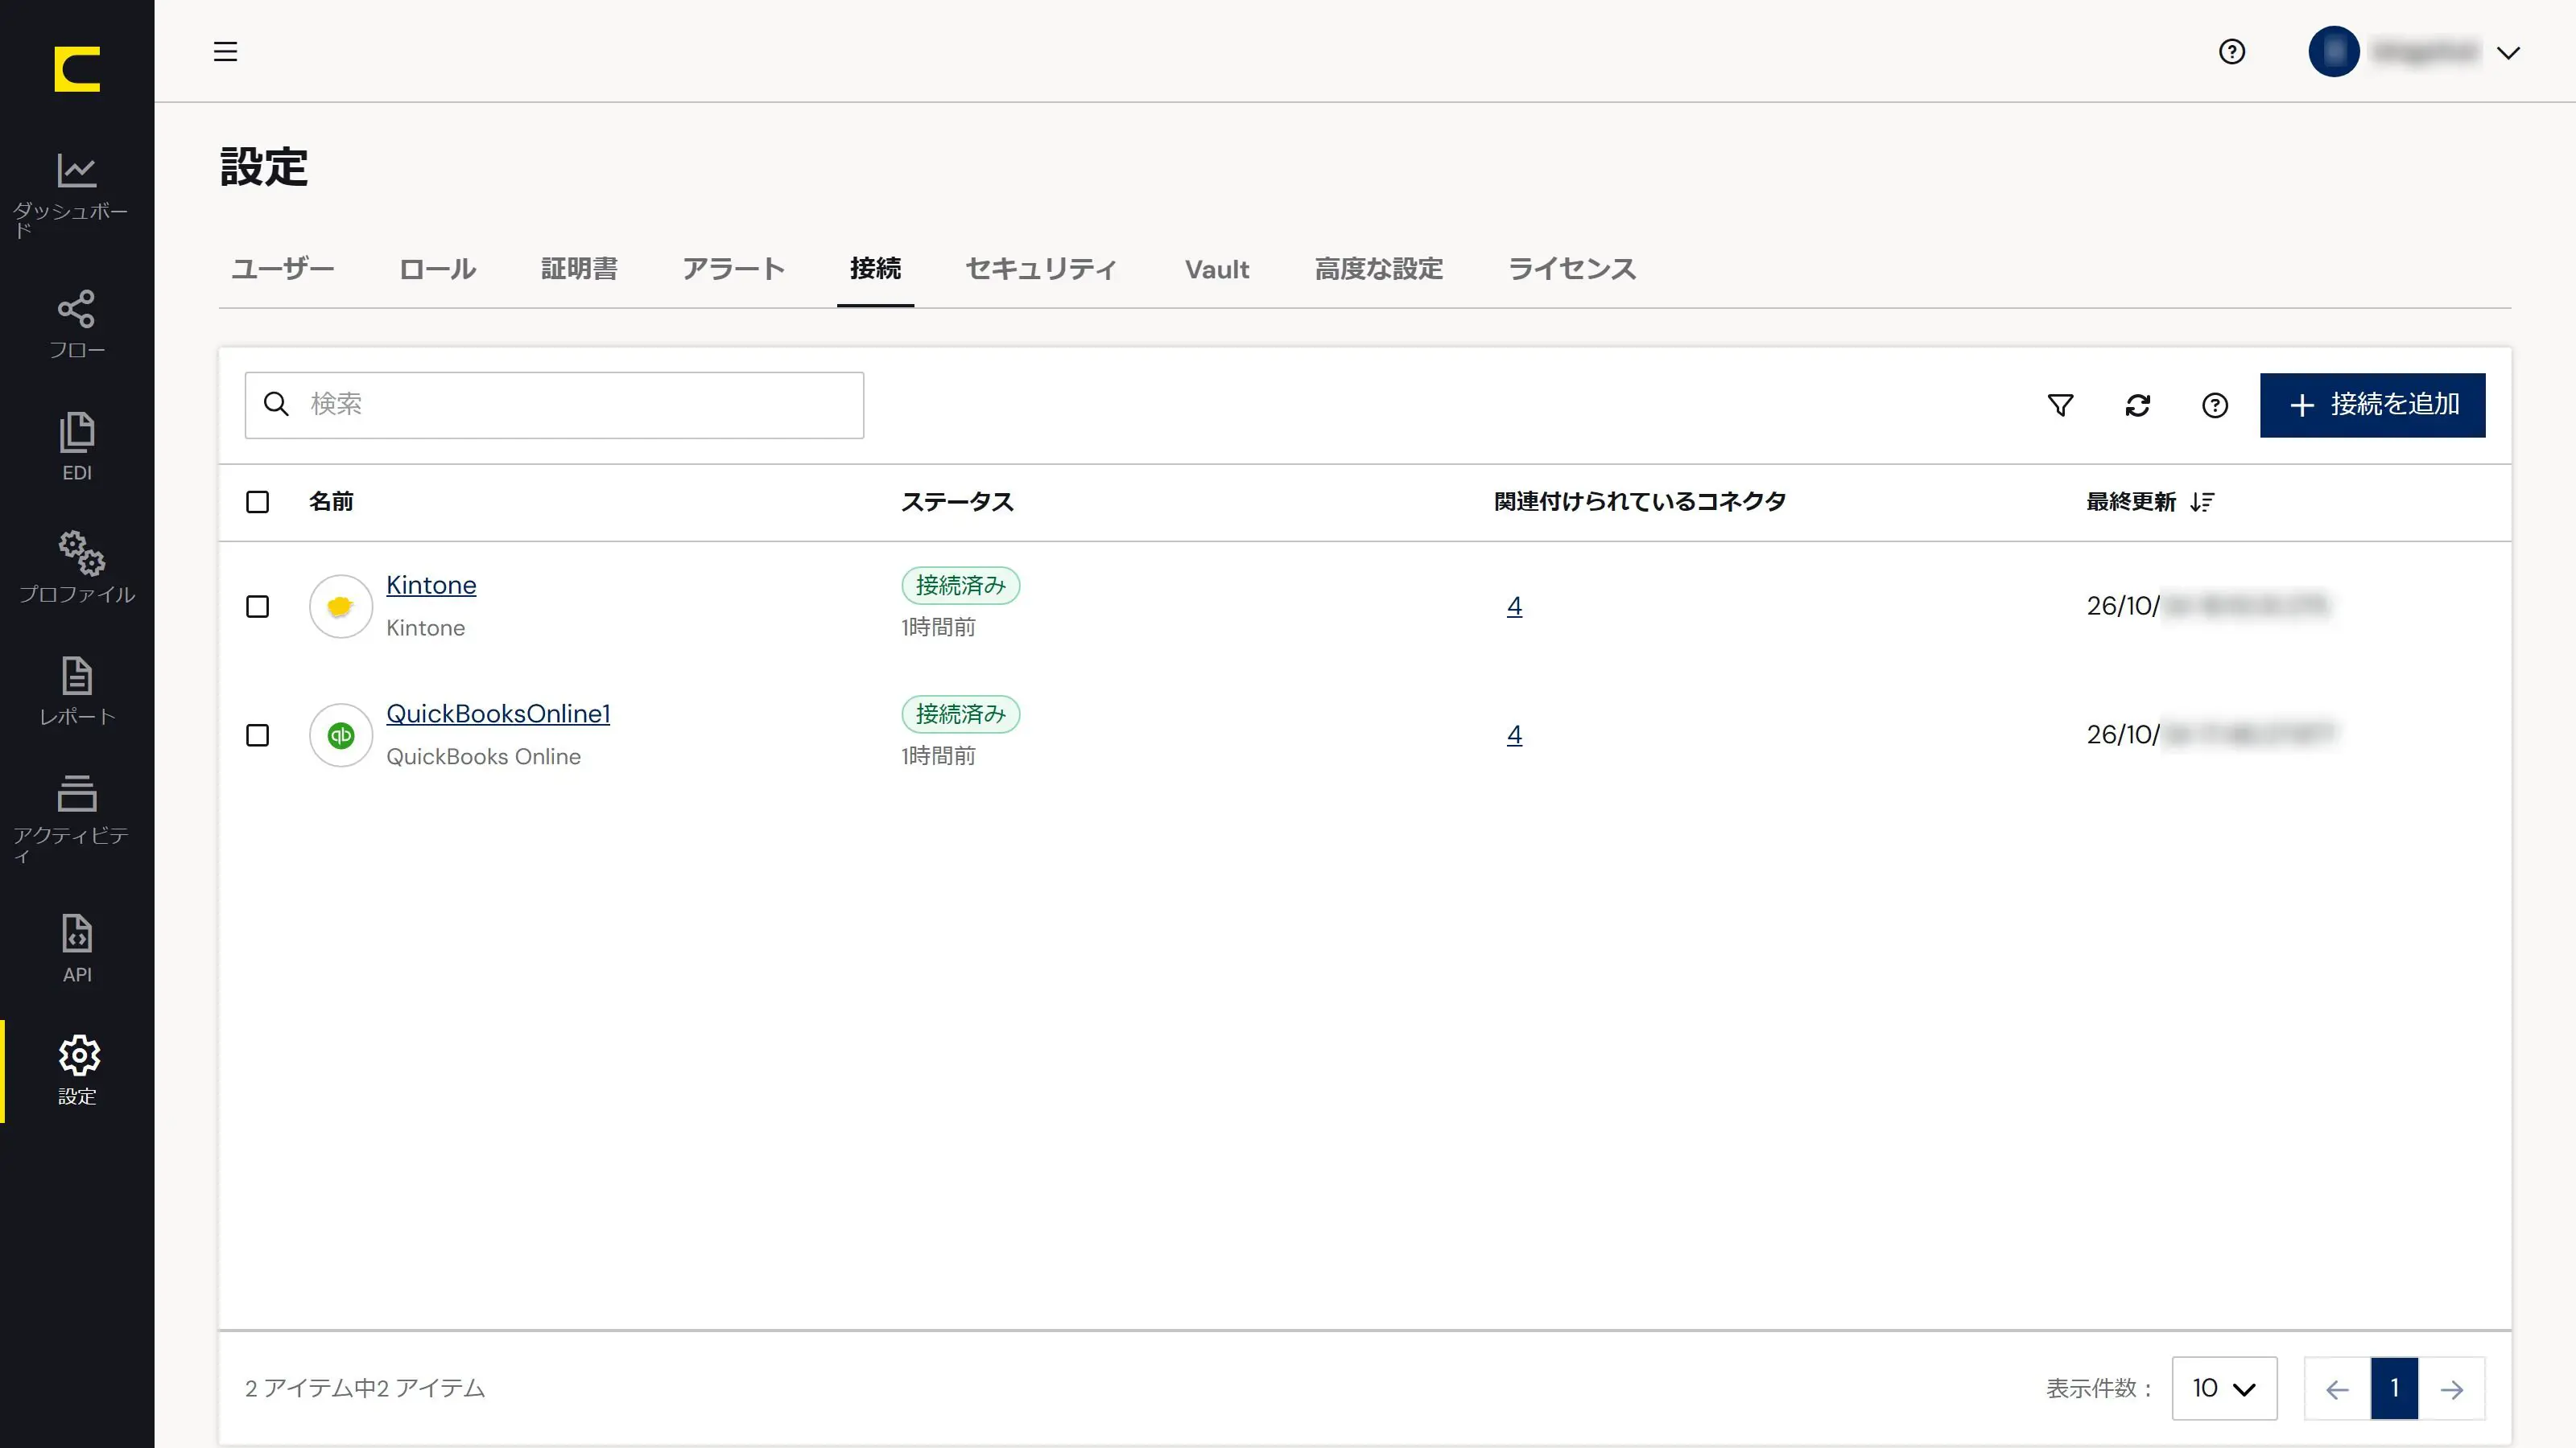The image size is (2576, 1448).
Task: Click the '2 アイテム中2 アイテム' count text
Action: pyautogui.click(x=365, y=1388)
